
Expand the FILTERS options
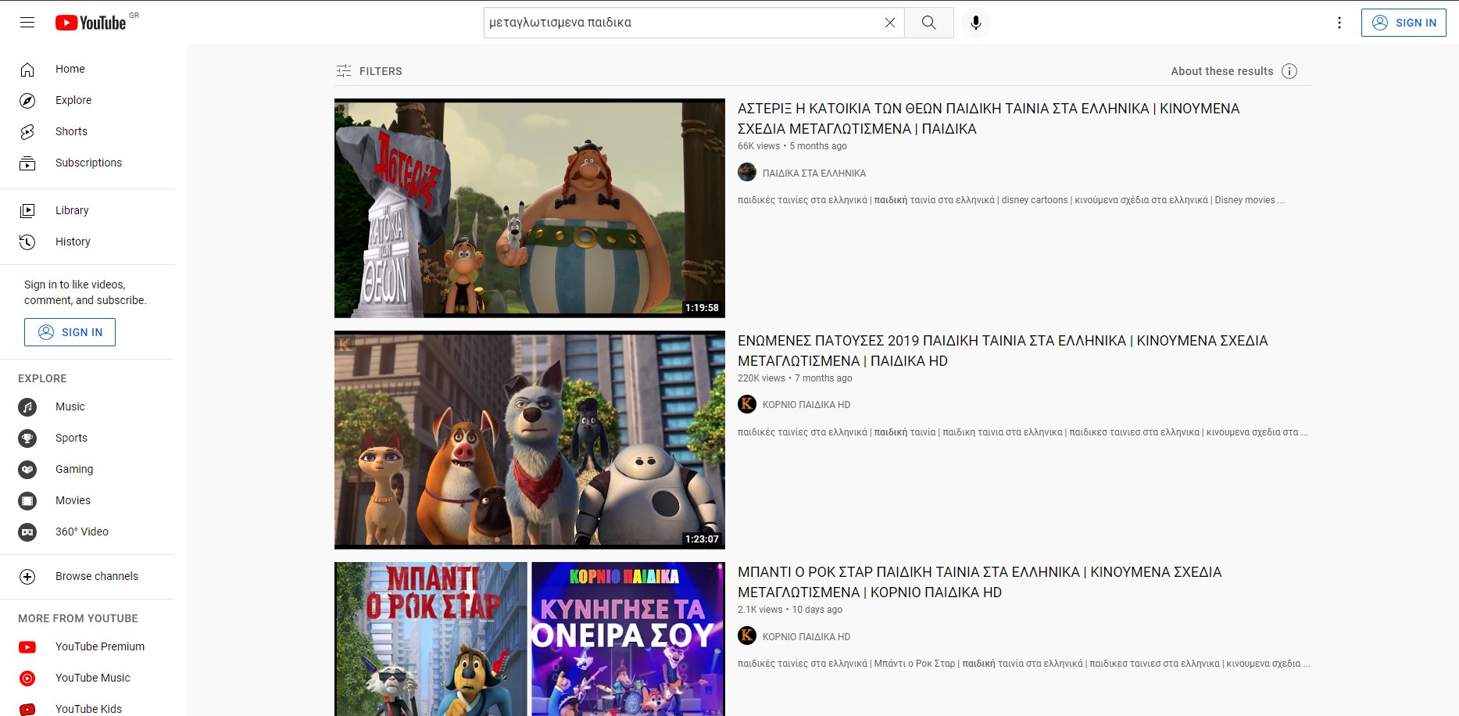click(x=369, y=71)
